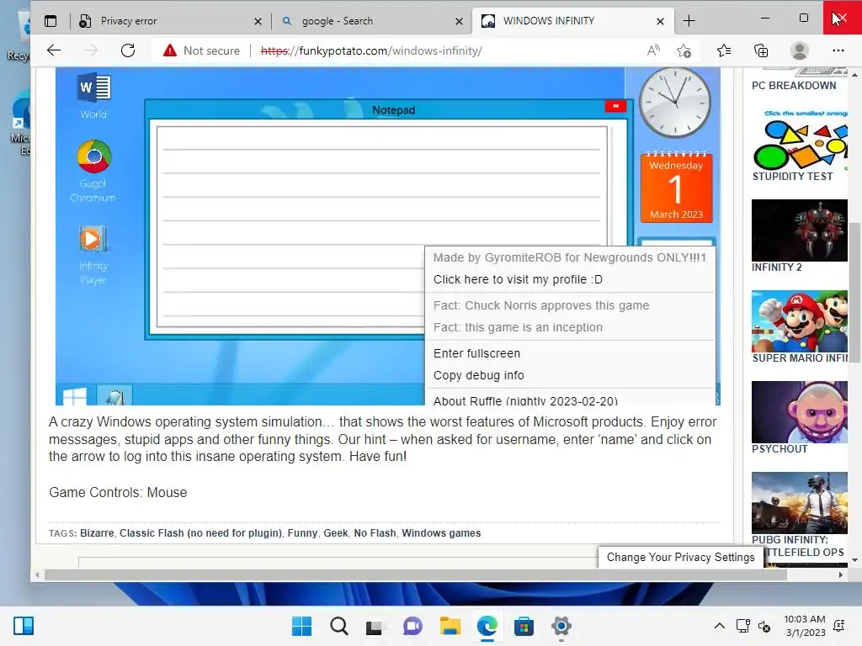862x646 pixels.
Task: Click the Windows games tag link
Action: (x=441, y=532)
